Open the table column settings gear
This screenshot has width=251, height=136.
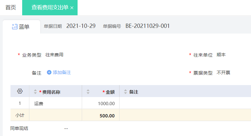point(20,91)
